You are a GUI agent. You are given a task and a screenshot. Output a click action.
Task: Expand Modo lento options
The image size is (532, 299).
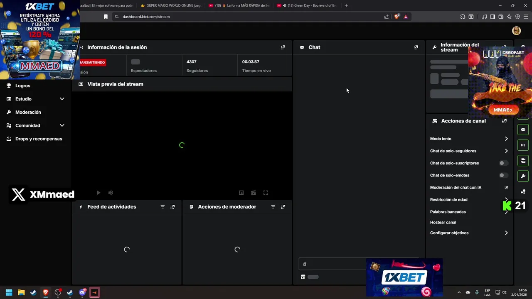[x=506, y=139]
